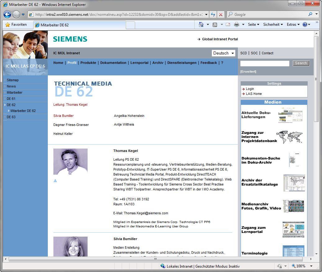Click the browser Back arrow button
The height and width of the screenshot is (272, 322).
tap(7, 14)
